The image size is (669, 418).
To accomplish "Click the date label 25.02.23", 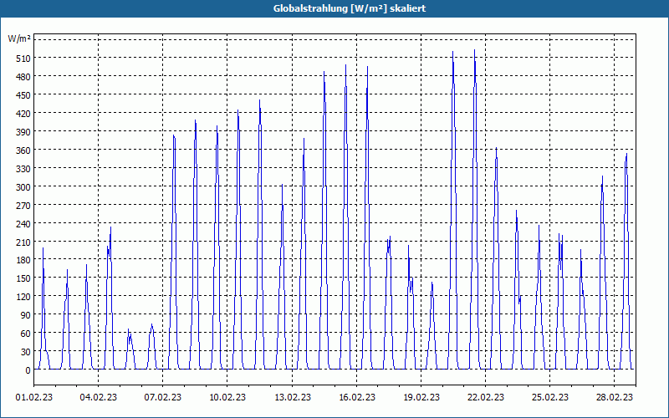I will click(x=550, y=397).
